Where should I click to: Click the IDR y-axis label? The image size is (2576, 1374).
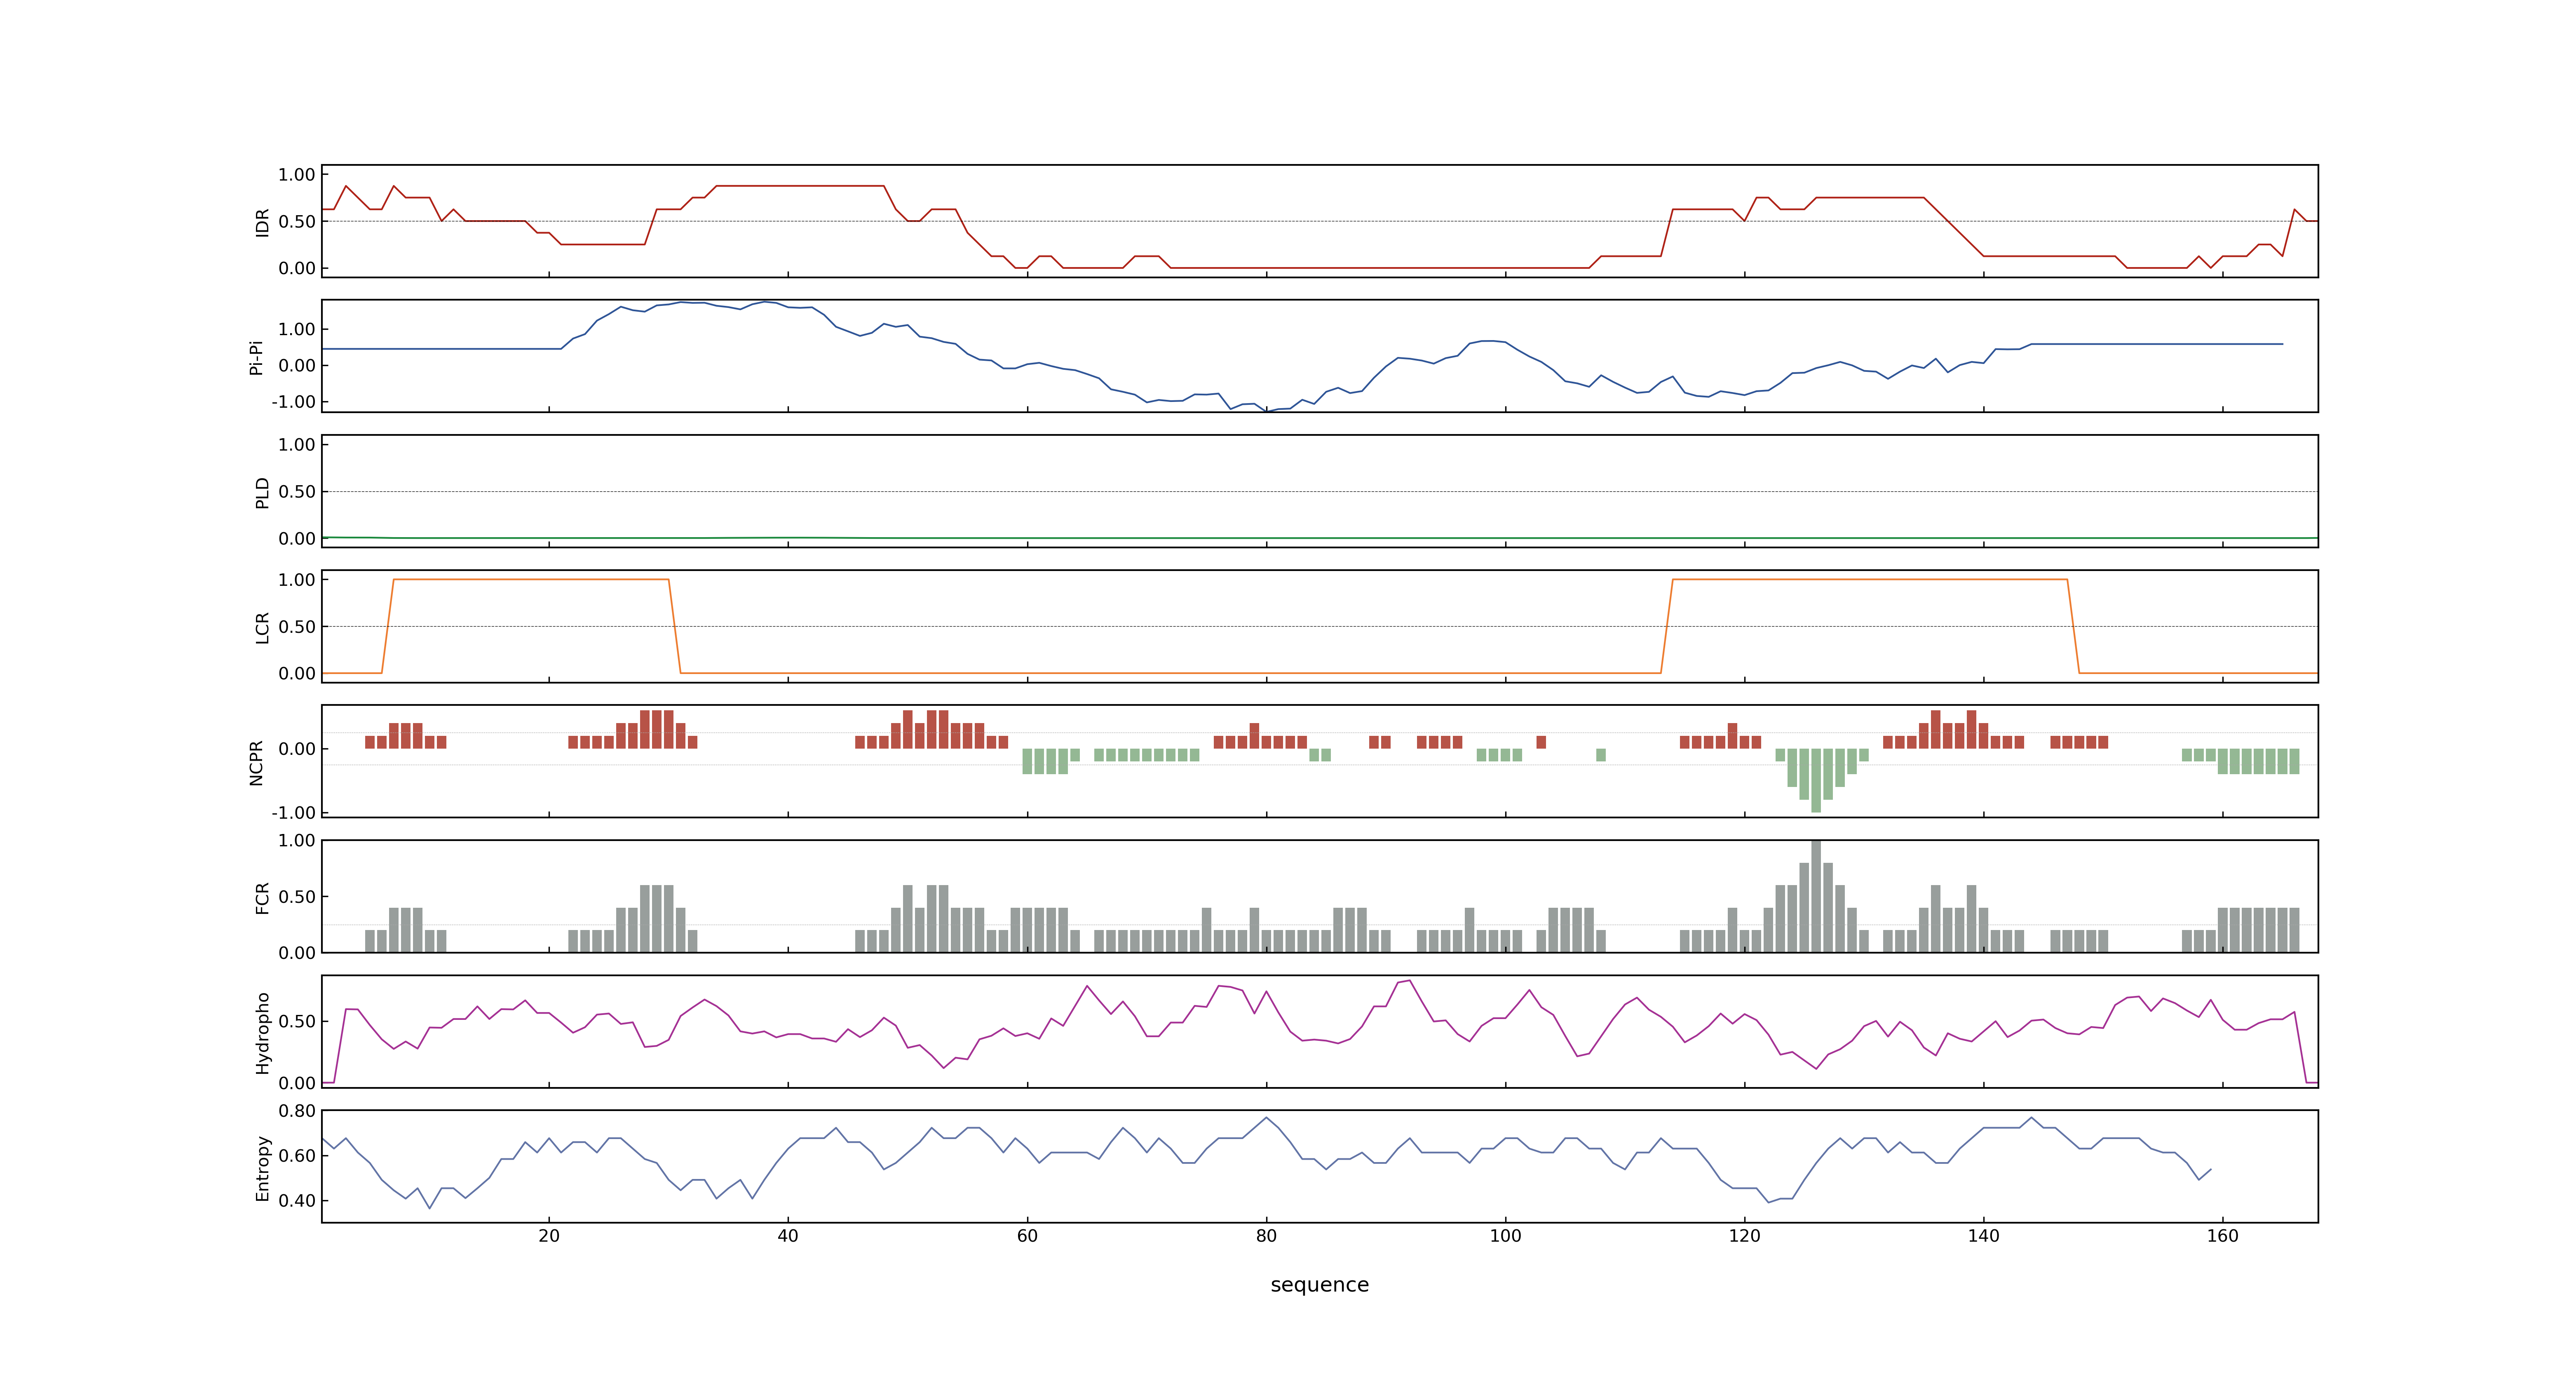tap(262, 222)
